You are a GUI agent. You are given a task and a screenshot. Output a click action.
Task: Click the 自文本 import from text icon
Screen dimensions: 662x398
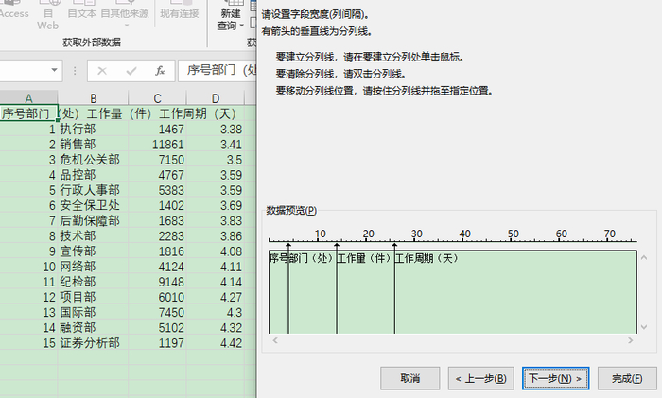click(82, 12)
